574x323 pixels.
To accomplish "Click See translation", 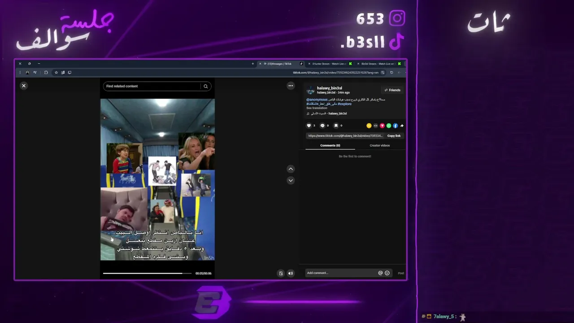I will (x=317, y=108).
